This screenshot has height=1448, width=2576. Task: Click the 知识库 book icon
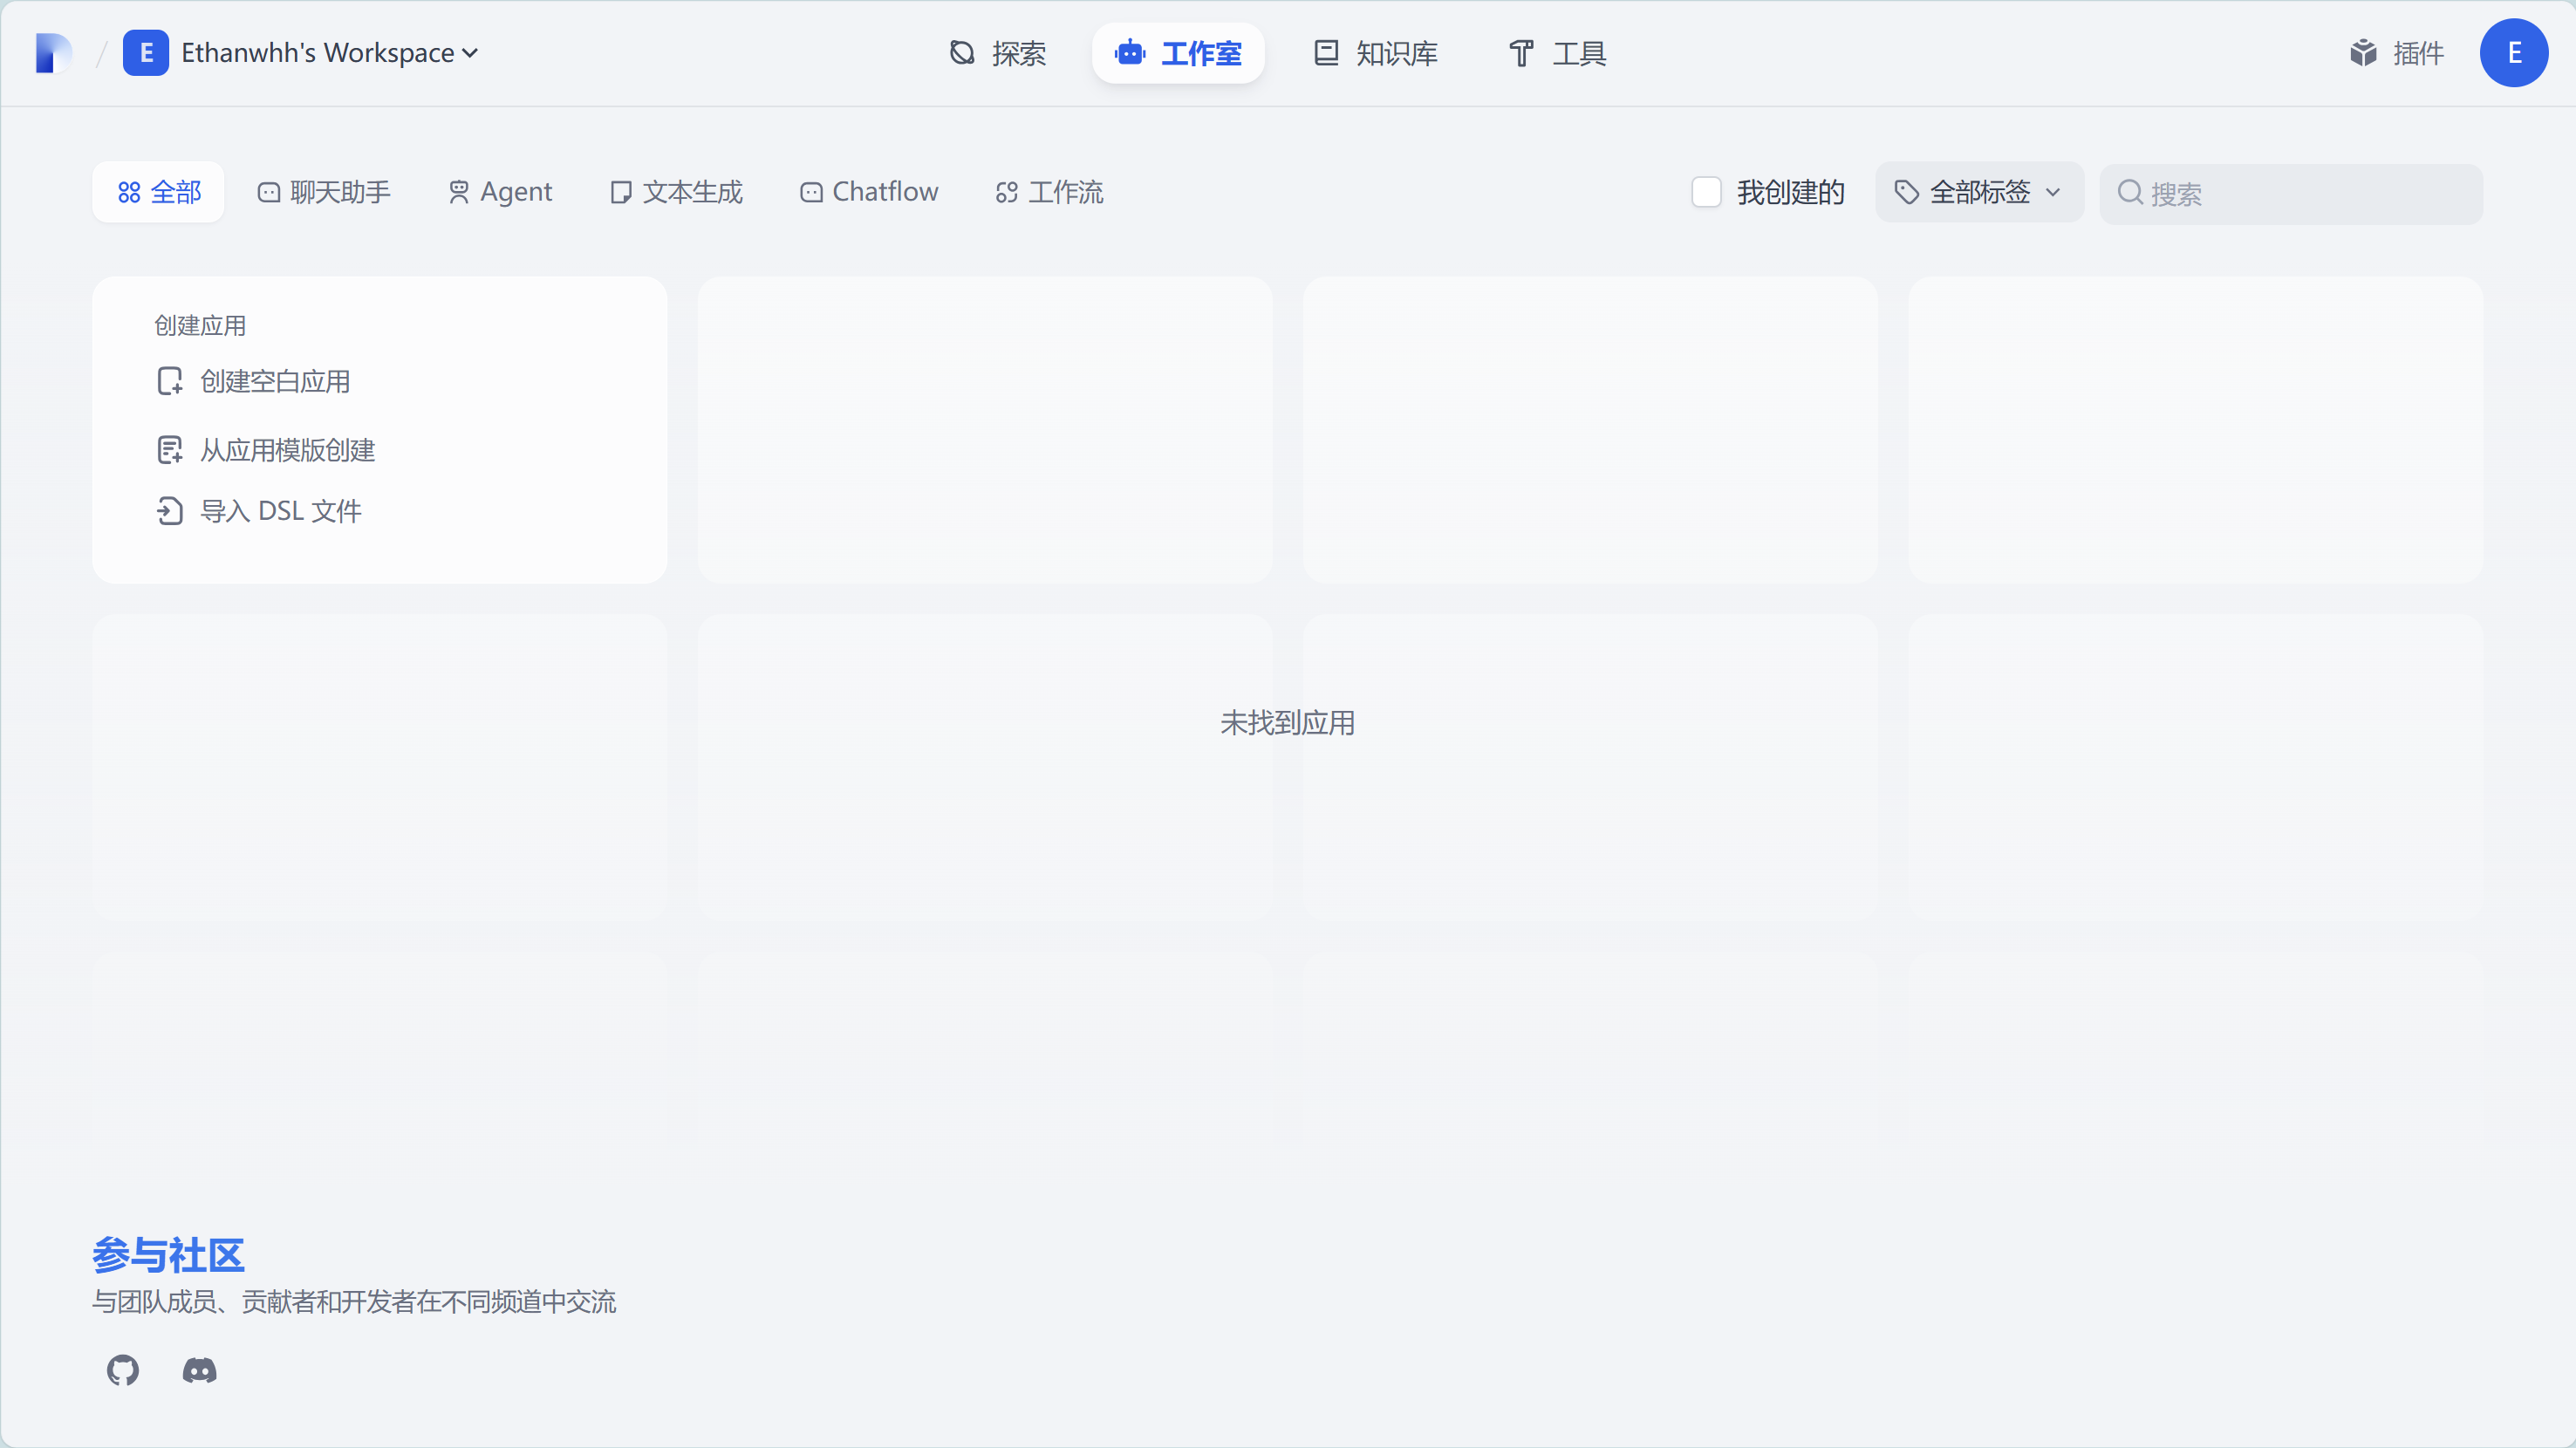point(1326,53)
